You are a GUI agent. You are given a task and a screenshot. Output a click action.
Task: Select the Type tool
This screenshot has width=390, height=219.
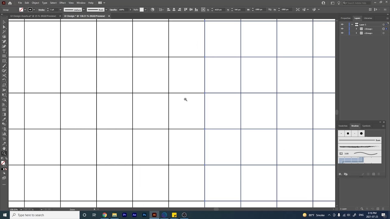click(4, 51)
